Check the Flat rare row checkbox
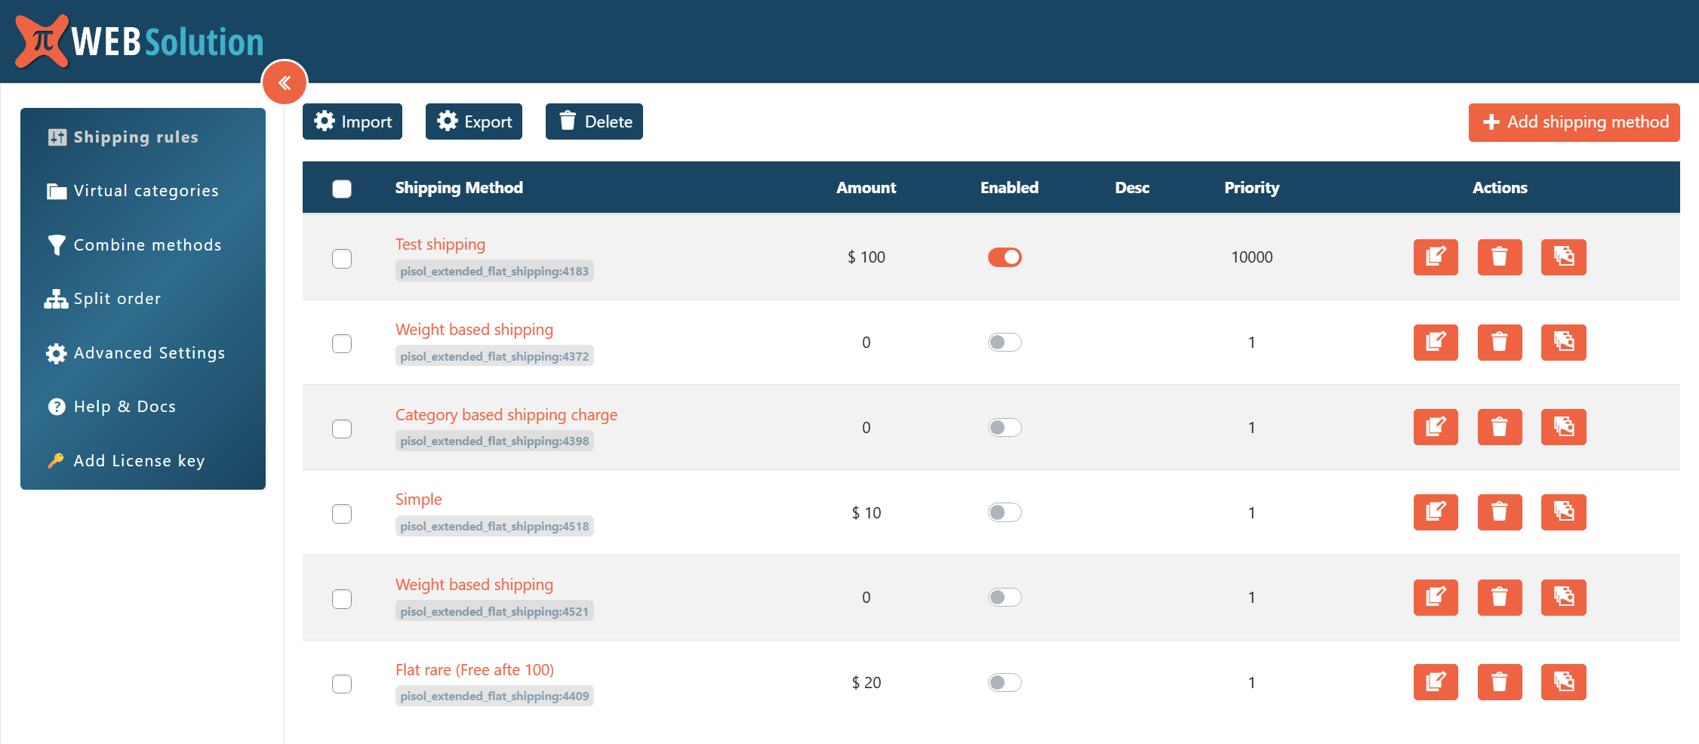Screen dimensions: 1699x744 pyautogui.click(x=342, y=684)
